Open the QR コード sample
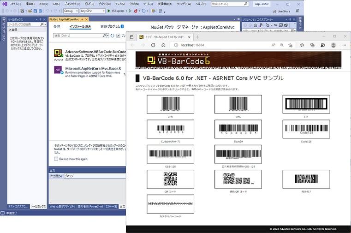Viewport: 351px width, 233px height. pyautogui.click(x=170, y=179)
